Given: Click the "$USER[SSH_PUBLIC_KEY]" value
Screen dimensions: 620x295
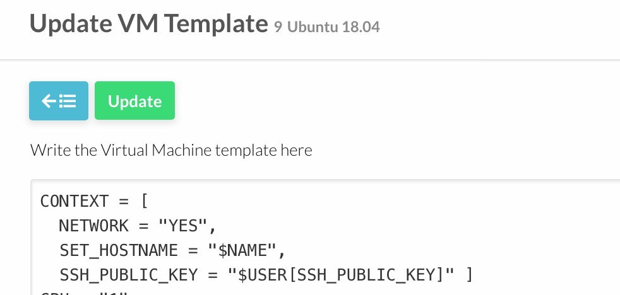Looking at the screenshot, I should point(341,275).
